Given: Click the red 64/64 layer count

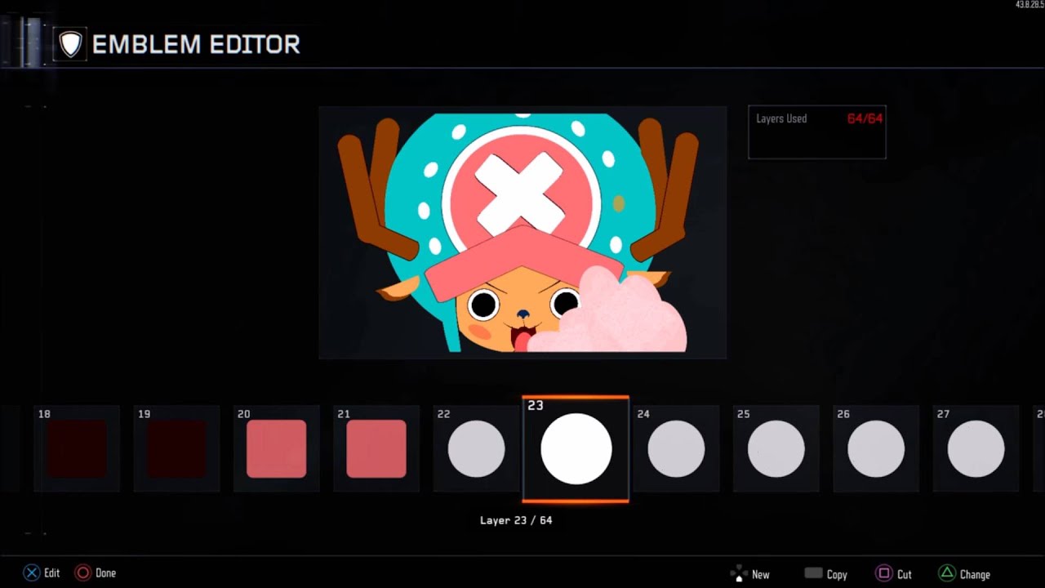Looking at the screenshot, I should (x=865, y=118).
